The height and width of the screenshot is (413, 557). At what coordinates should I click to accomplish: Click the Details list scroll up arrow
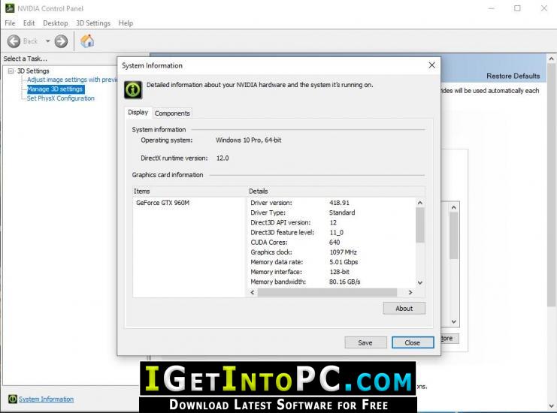420,203
